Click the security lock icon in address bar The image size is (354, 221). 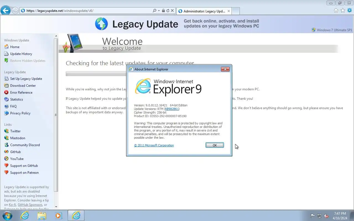(163, 10)
